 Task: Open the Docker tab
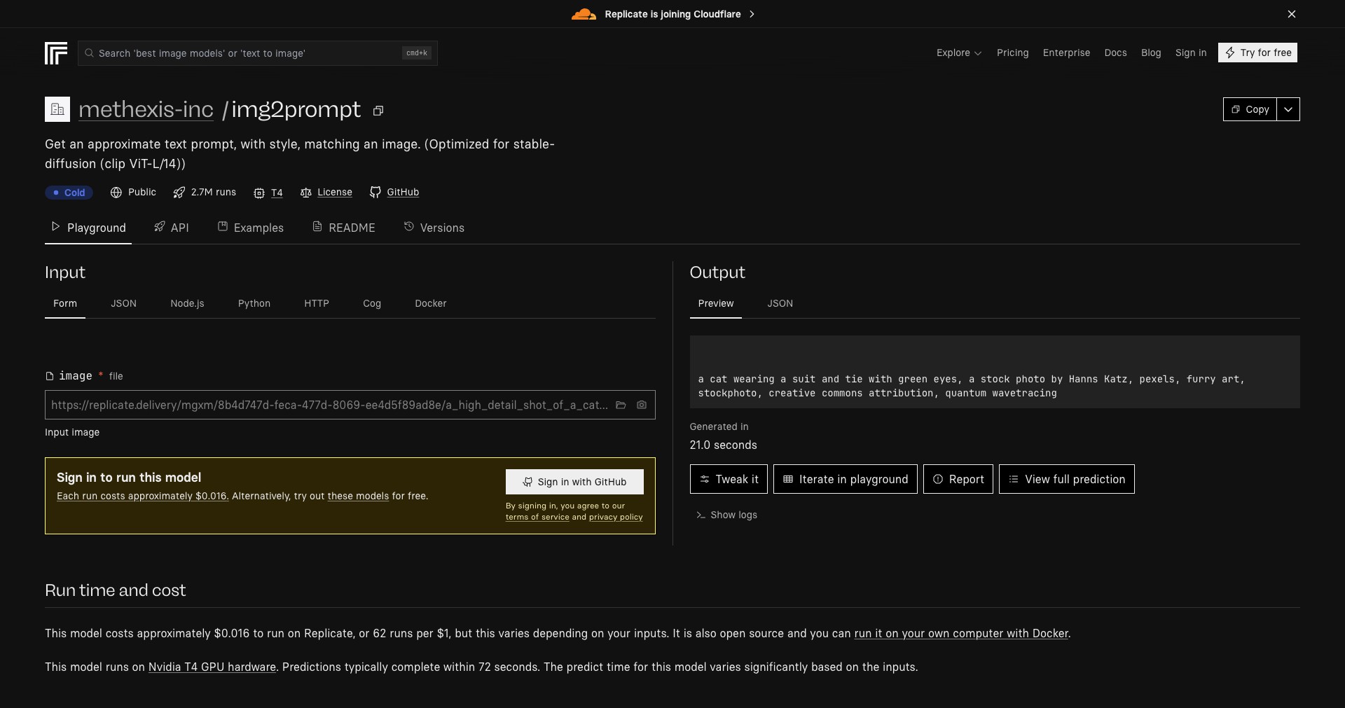pyautogui.click(x=431, y=303)
